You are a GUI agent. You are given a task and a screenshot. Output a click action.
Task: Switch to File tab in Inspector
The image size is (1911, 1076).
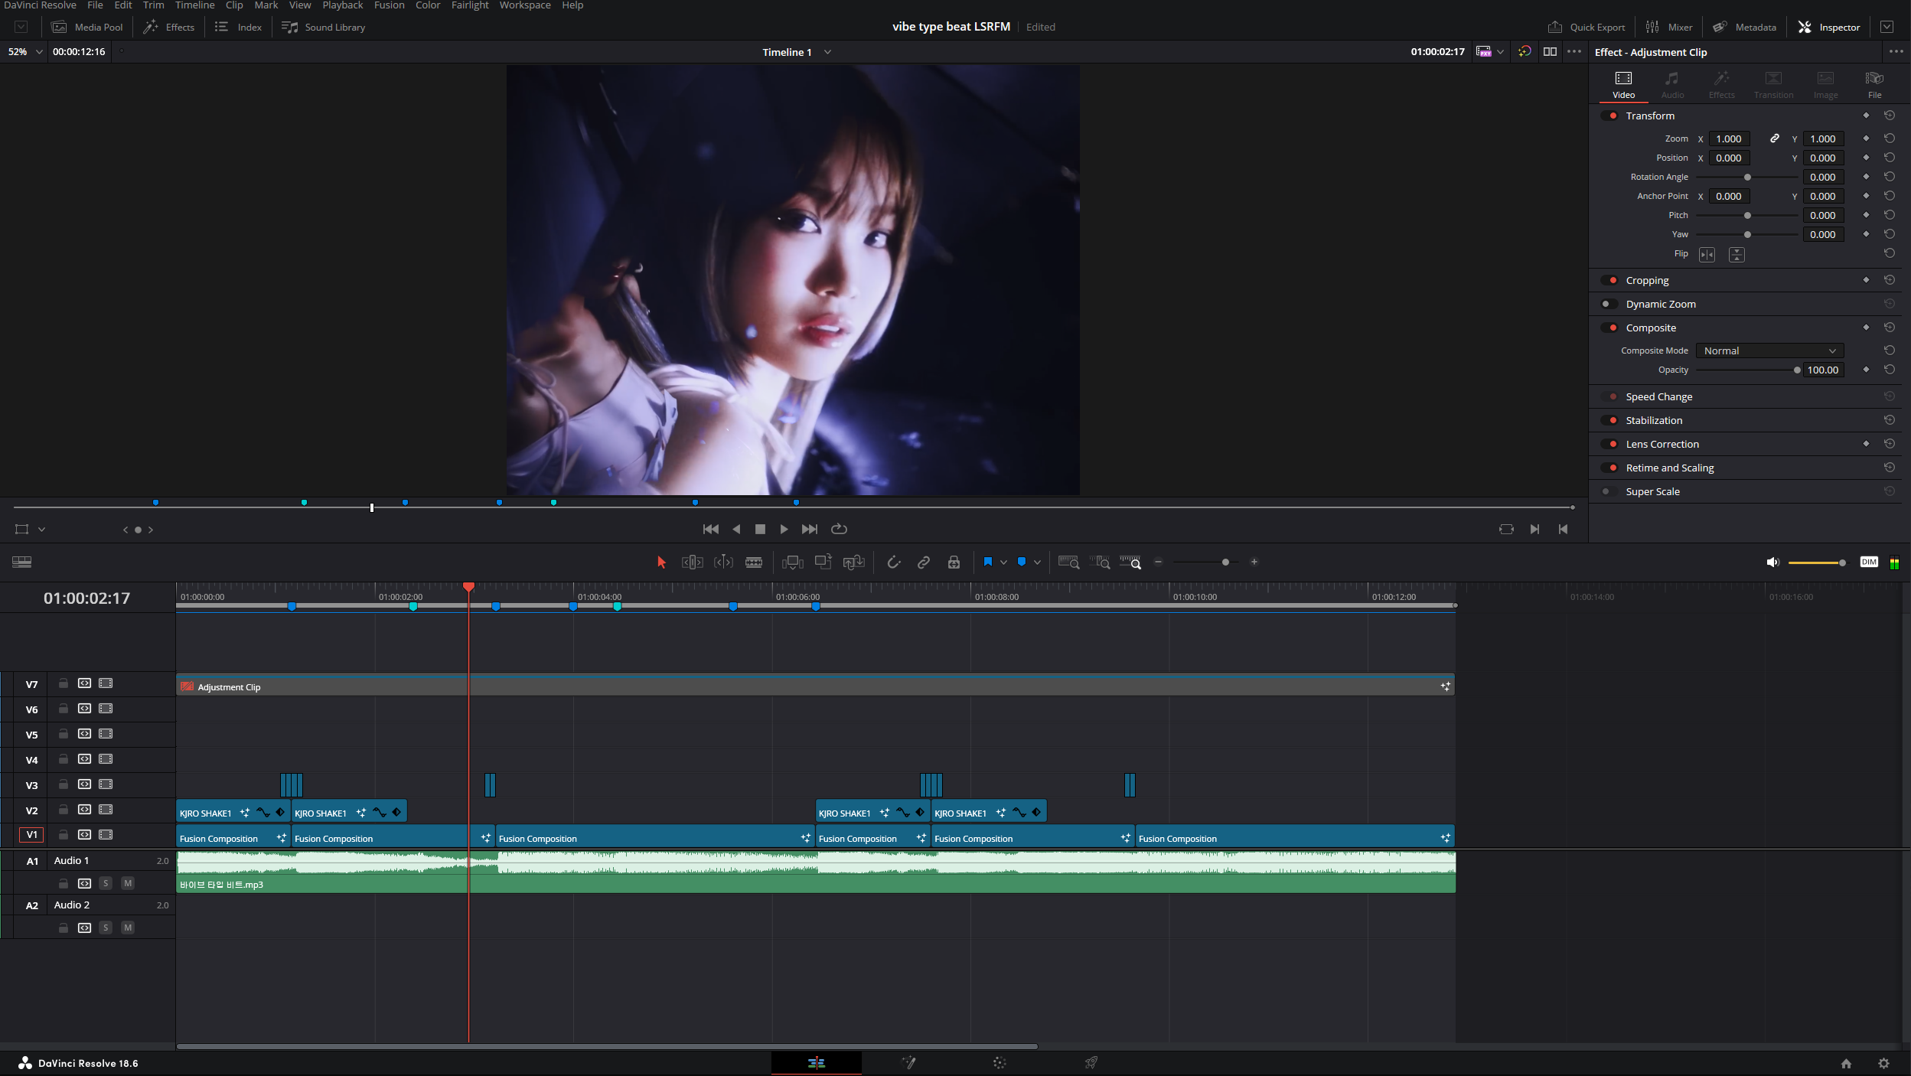pos(1873,84)
